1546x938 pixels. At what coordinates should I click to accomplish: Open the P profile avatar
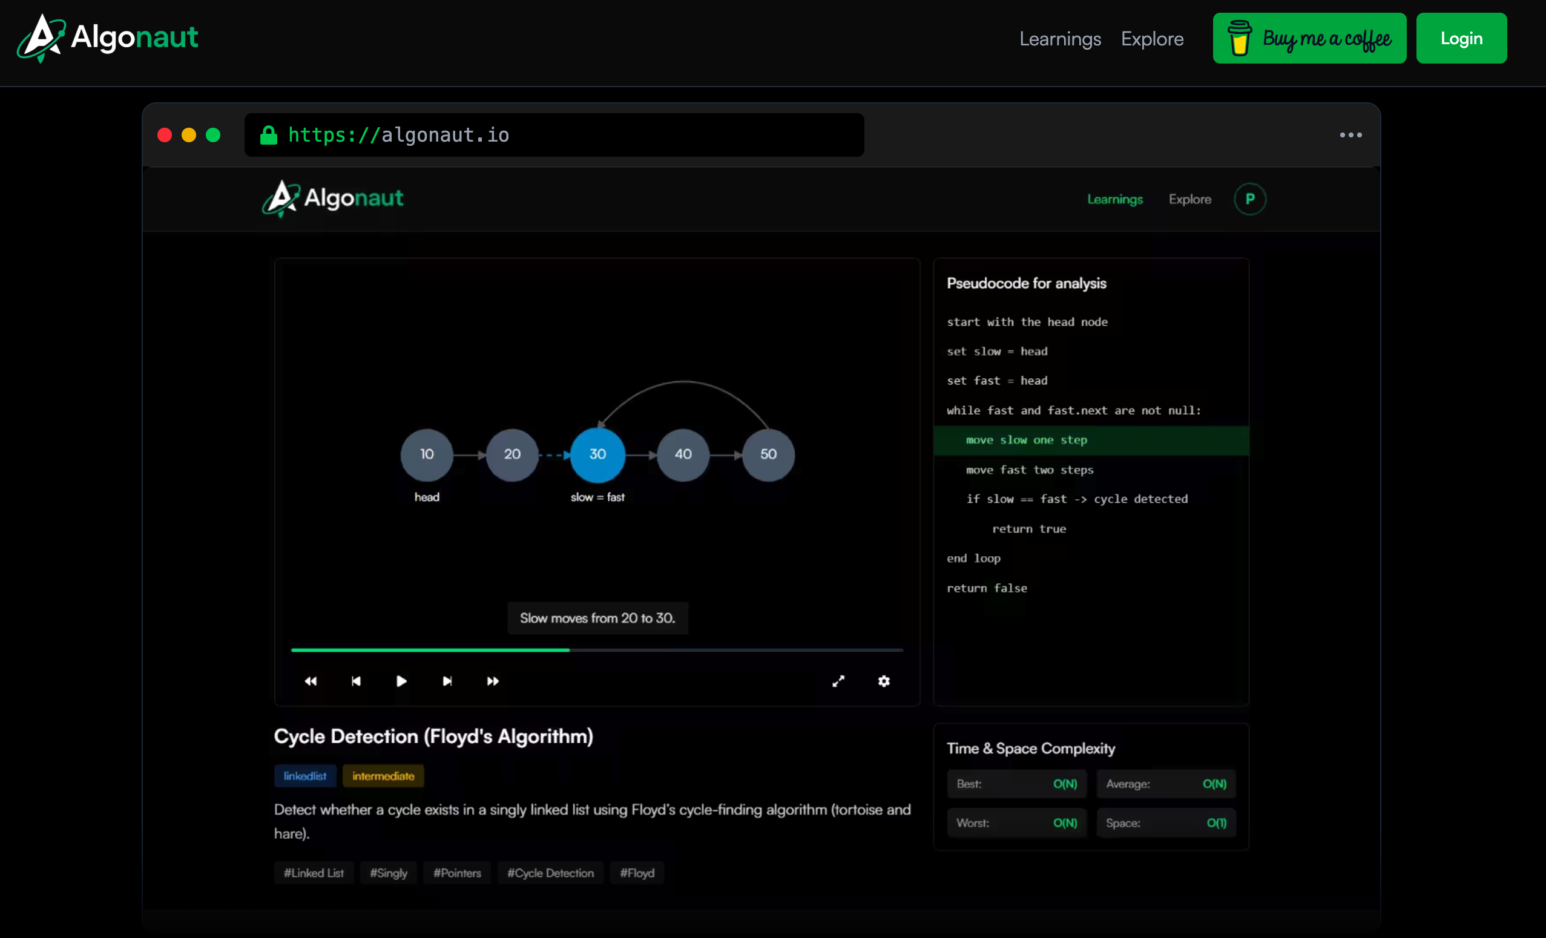(x=1249, y=199)
